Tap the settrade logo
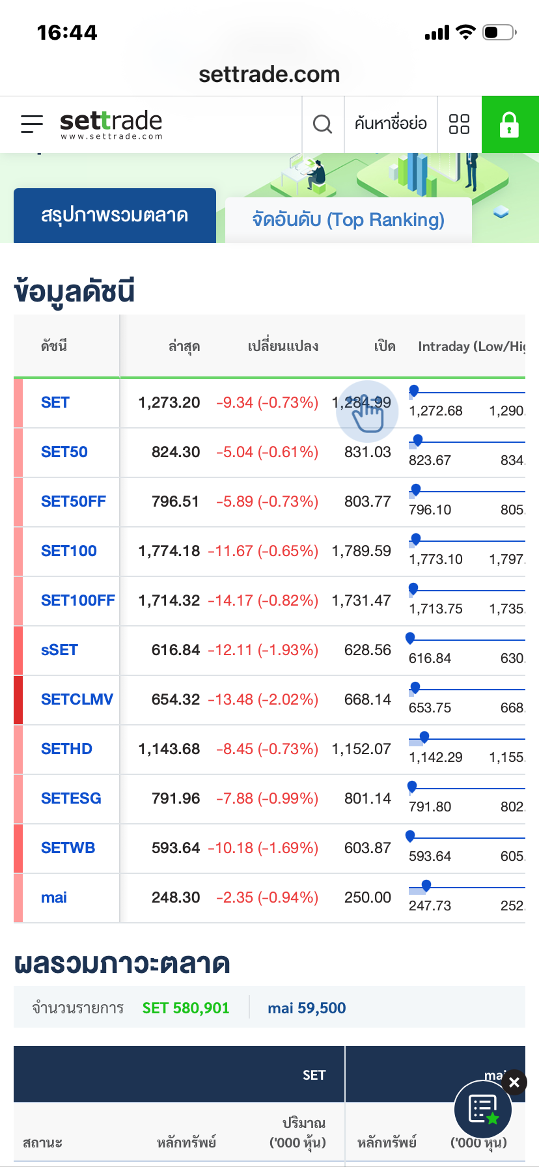Screen dimensions: 539x1167 [x=111, y=124]
